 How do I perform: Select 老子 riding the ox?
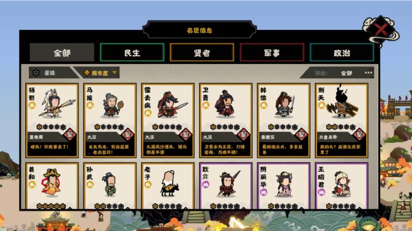pyautogui.click(x=169, y=183)
